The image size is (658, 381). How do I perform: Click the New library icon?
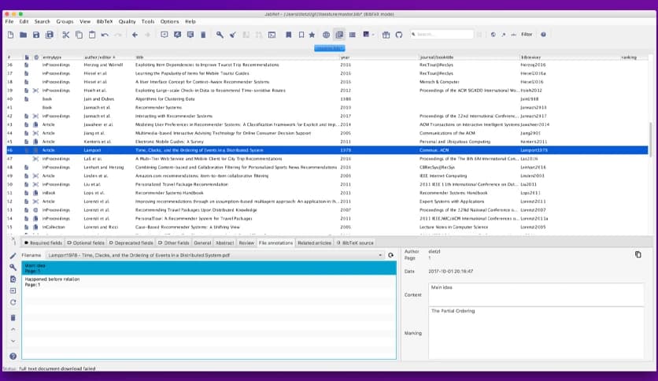(10, 35)
